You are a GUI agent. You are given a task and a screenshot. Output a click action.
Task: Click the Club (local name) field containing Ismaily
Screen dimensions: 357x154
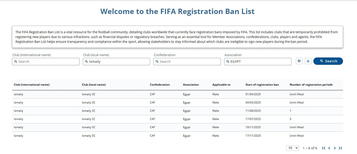point(118,62)
